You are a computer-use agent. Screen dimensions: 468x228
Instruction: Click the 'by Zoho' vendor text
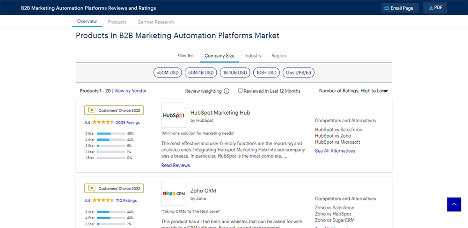[x=198, y=199]
